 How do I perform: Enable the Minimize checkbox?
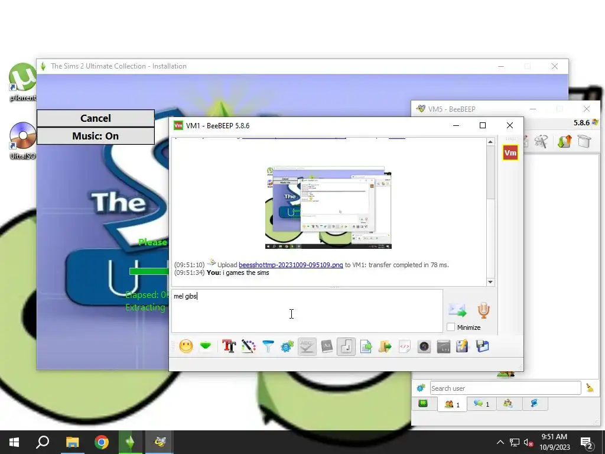click(451, 327)
